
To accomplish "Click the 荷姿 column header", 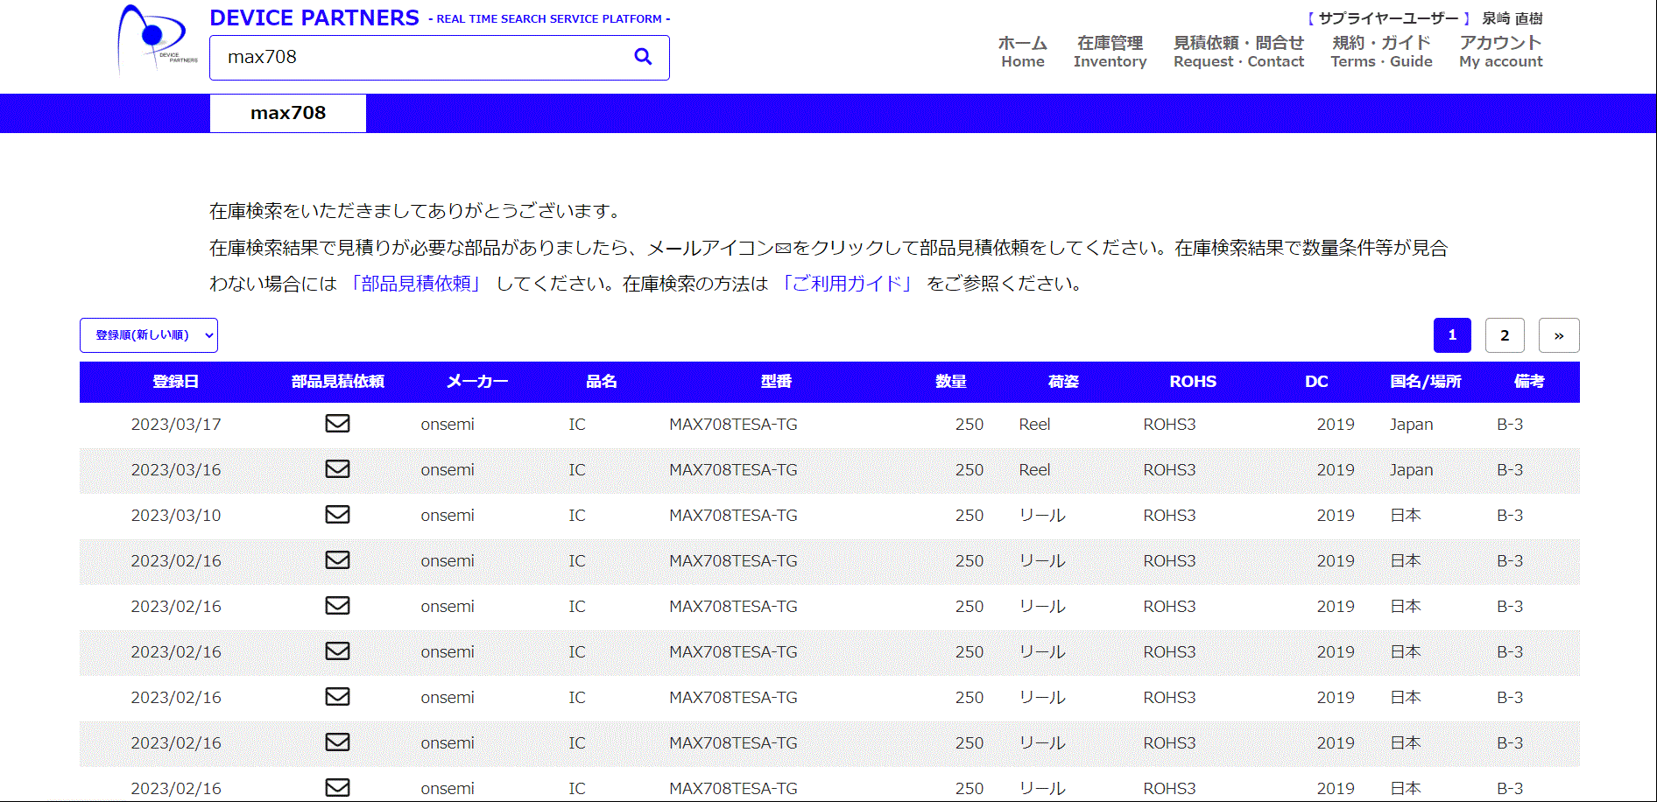I will [x=1063, y=382].
